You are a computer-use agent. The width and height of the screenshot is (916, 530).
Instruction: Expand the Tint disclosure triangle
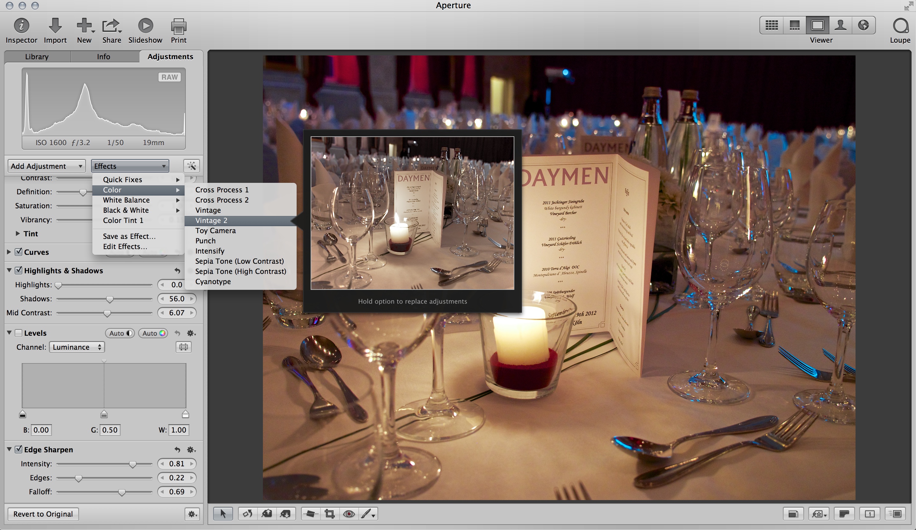pos(18,233)
